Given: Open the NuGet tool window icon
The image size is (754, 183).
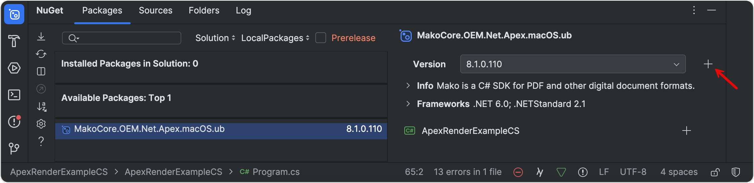Looking at the screenshot, I should coord(14,14).
